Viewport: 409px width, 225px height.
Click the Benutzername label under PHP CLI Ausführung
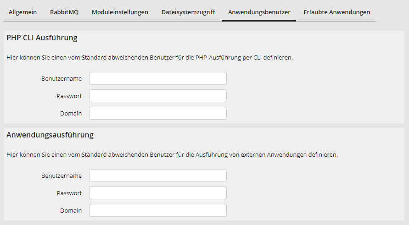[x=62, y=78]
